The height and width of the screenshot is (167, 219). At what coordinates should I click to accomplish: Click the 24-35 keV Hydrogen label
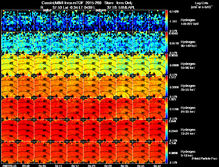(188, 110)
